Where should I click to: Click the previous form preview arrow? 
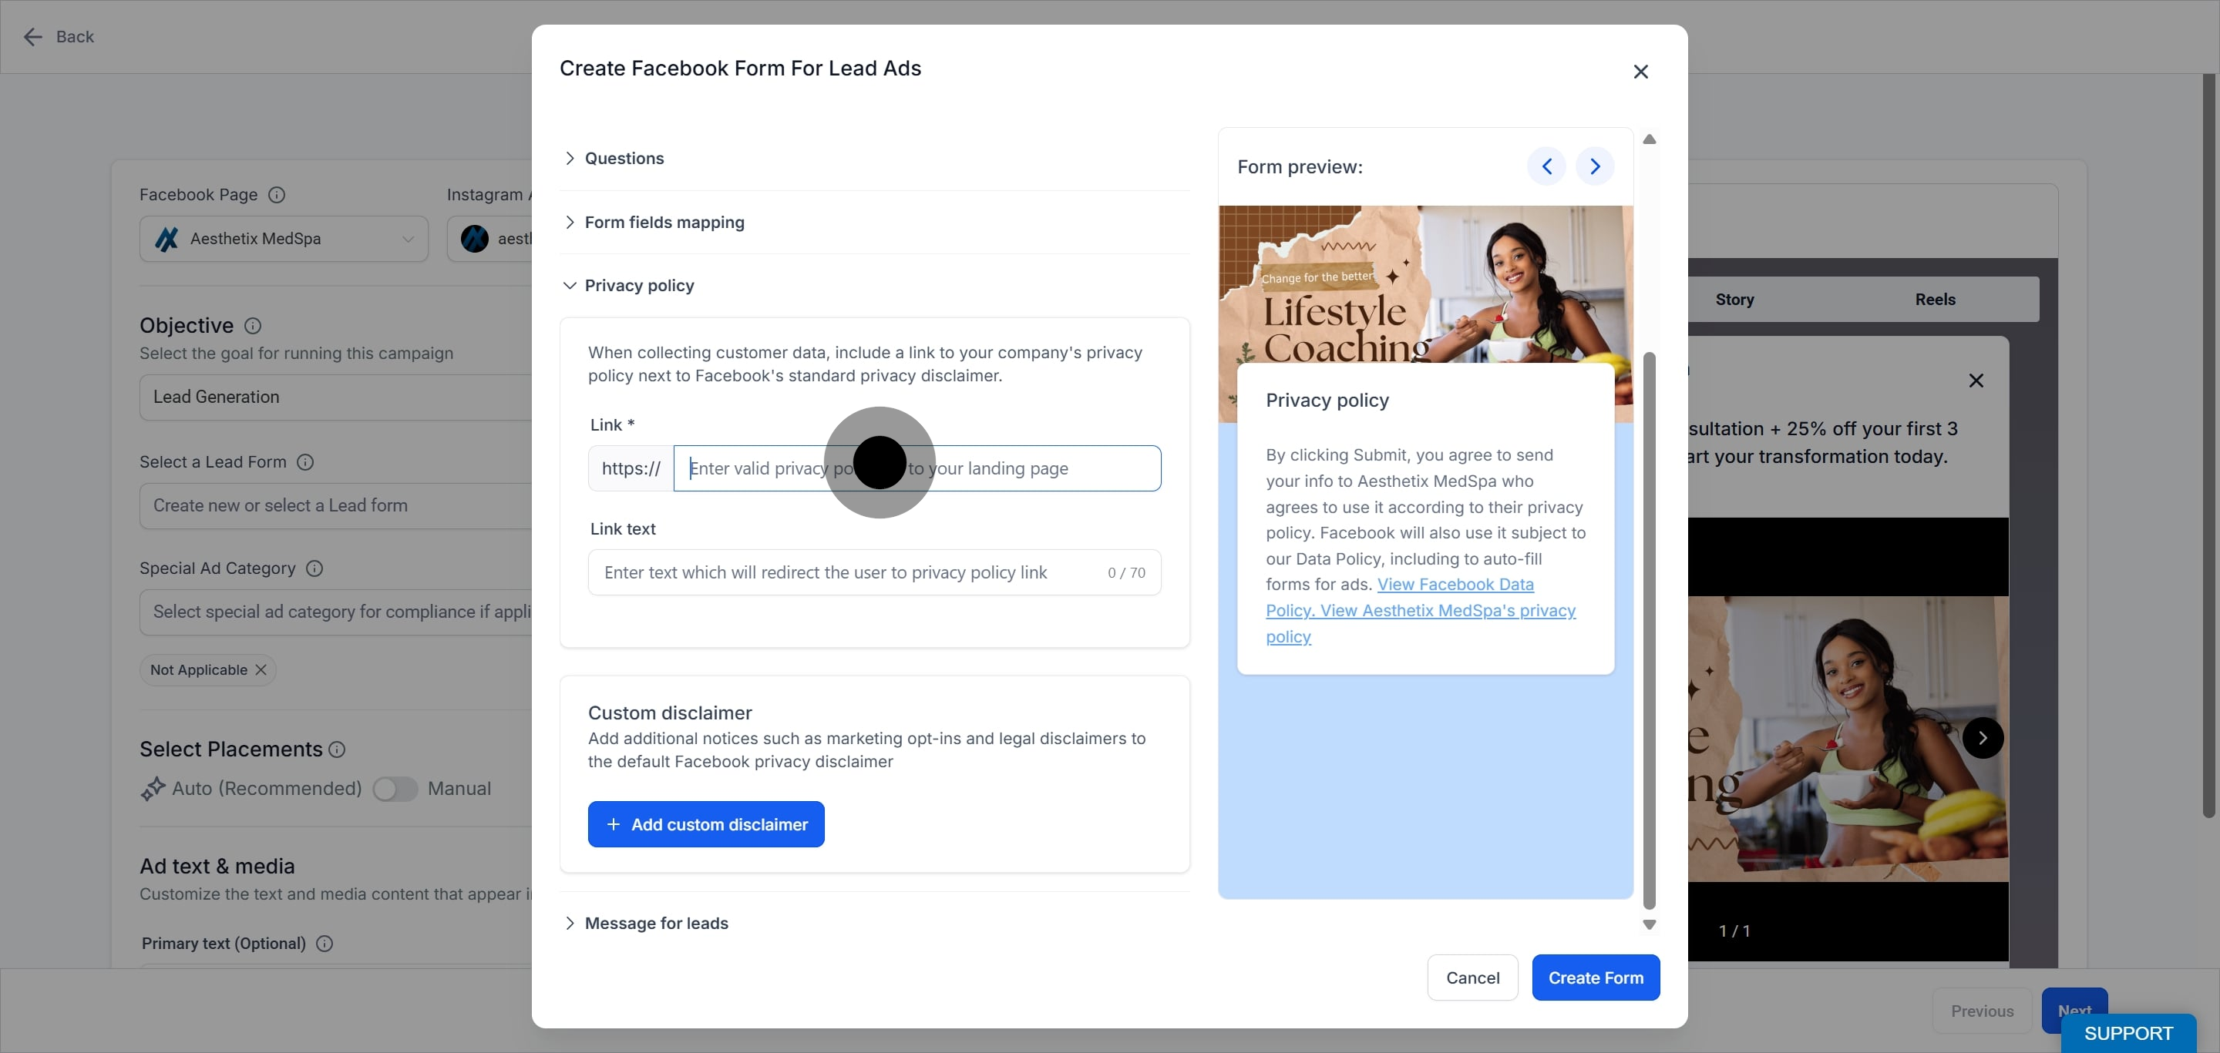[1546, 166]
